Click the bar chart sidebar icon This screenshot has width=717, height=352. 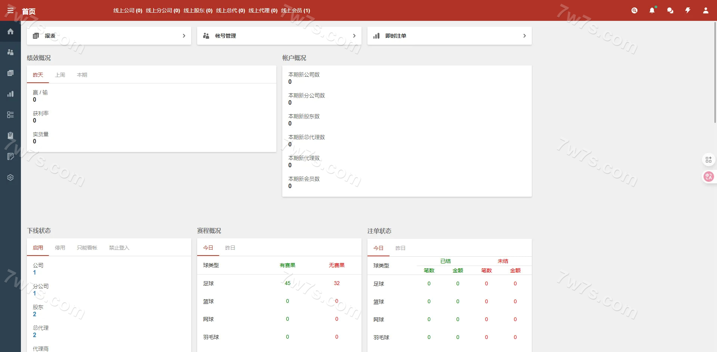(10, 94)
